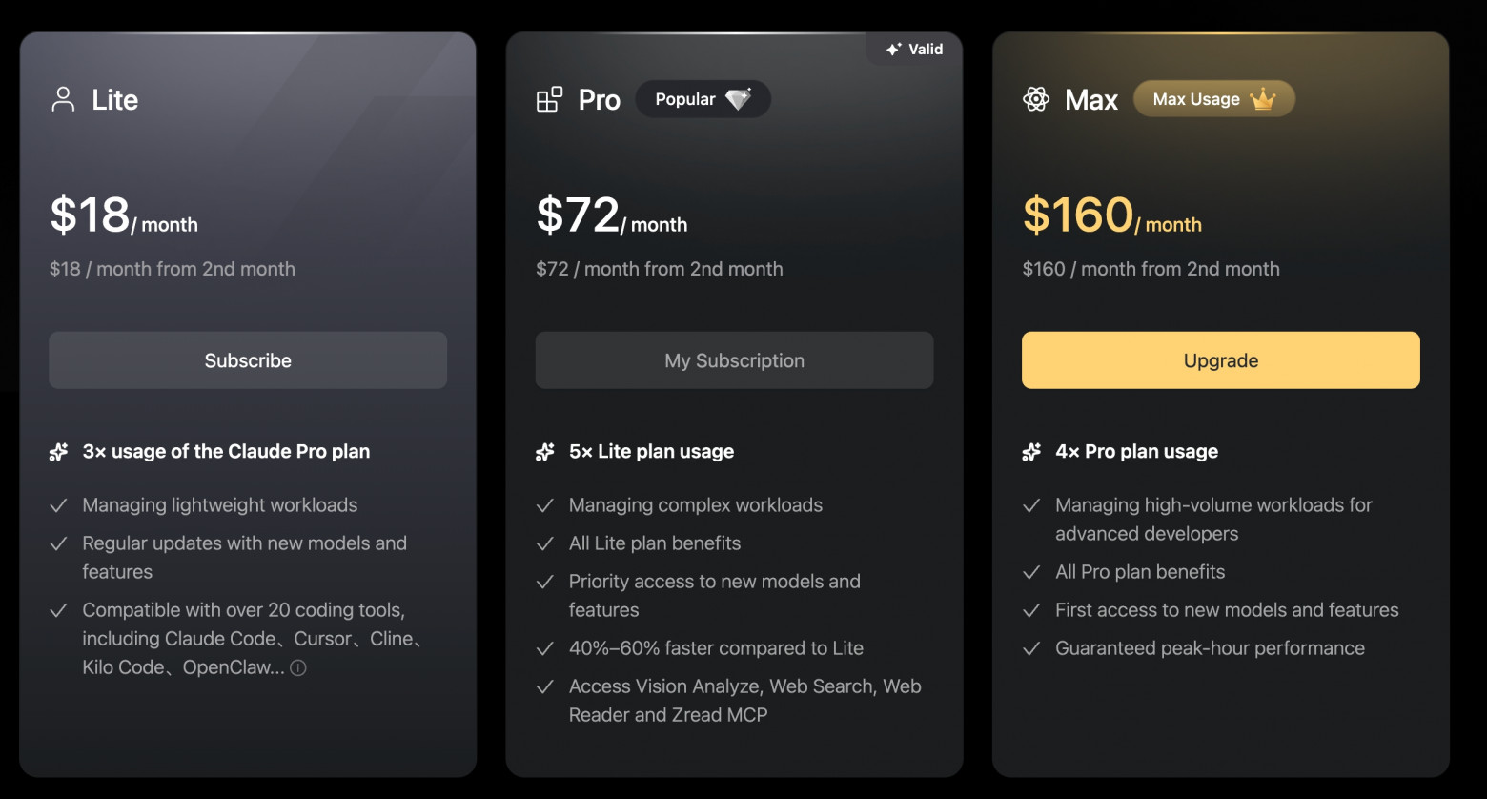The width and height of the screenshot is (1487, 799).
Task: Click the crown icon in Max Usage badge
Action: pyautogui.click(x=1263, y=99)
